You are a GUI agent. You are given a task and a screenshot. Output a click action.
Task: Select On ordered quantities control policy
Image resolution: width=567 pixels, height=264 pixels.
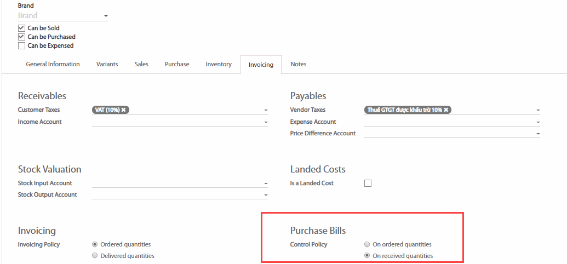(x=368, y=244)
